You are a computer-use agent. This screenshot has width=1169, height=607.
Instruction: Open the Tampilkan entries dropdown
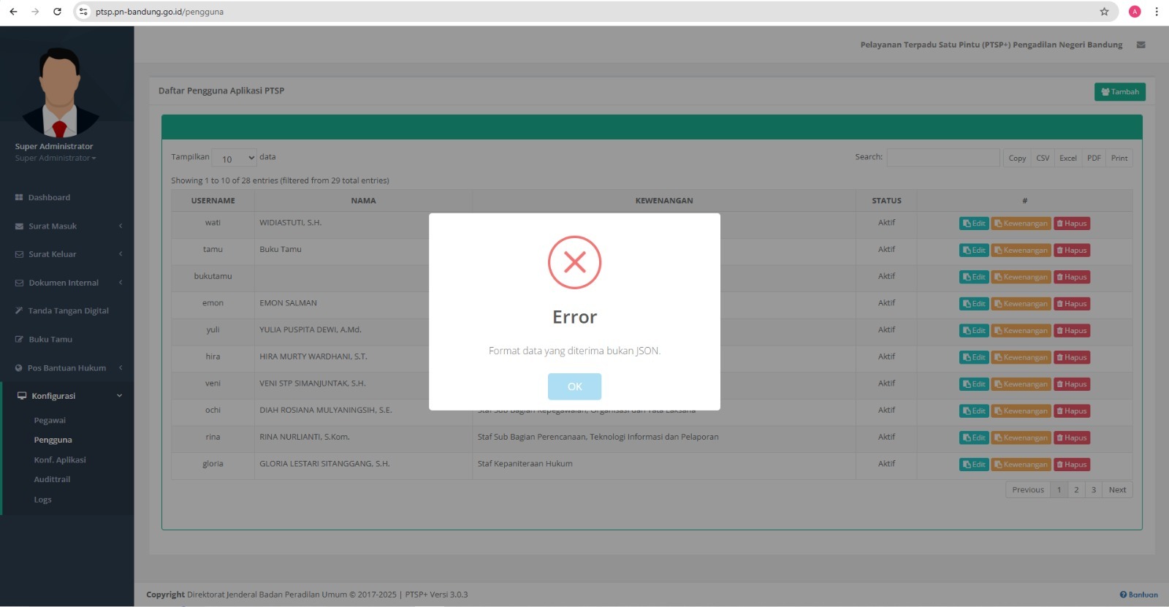(x=234, y=158)
